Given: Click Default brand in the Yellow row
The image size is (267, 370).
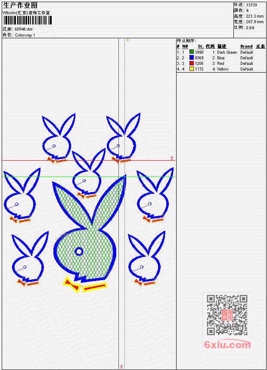Looking at the screenshot, I should [247, 69].
